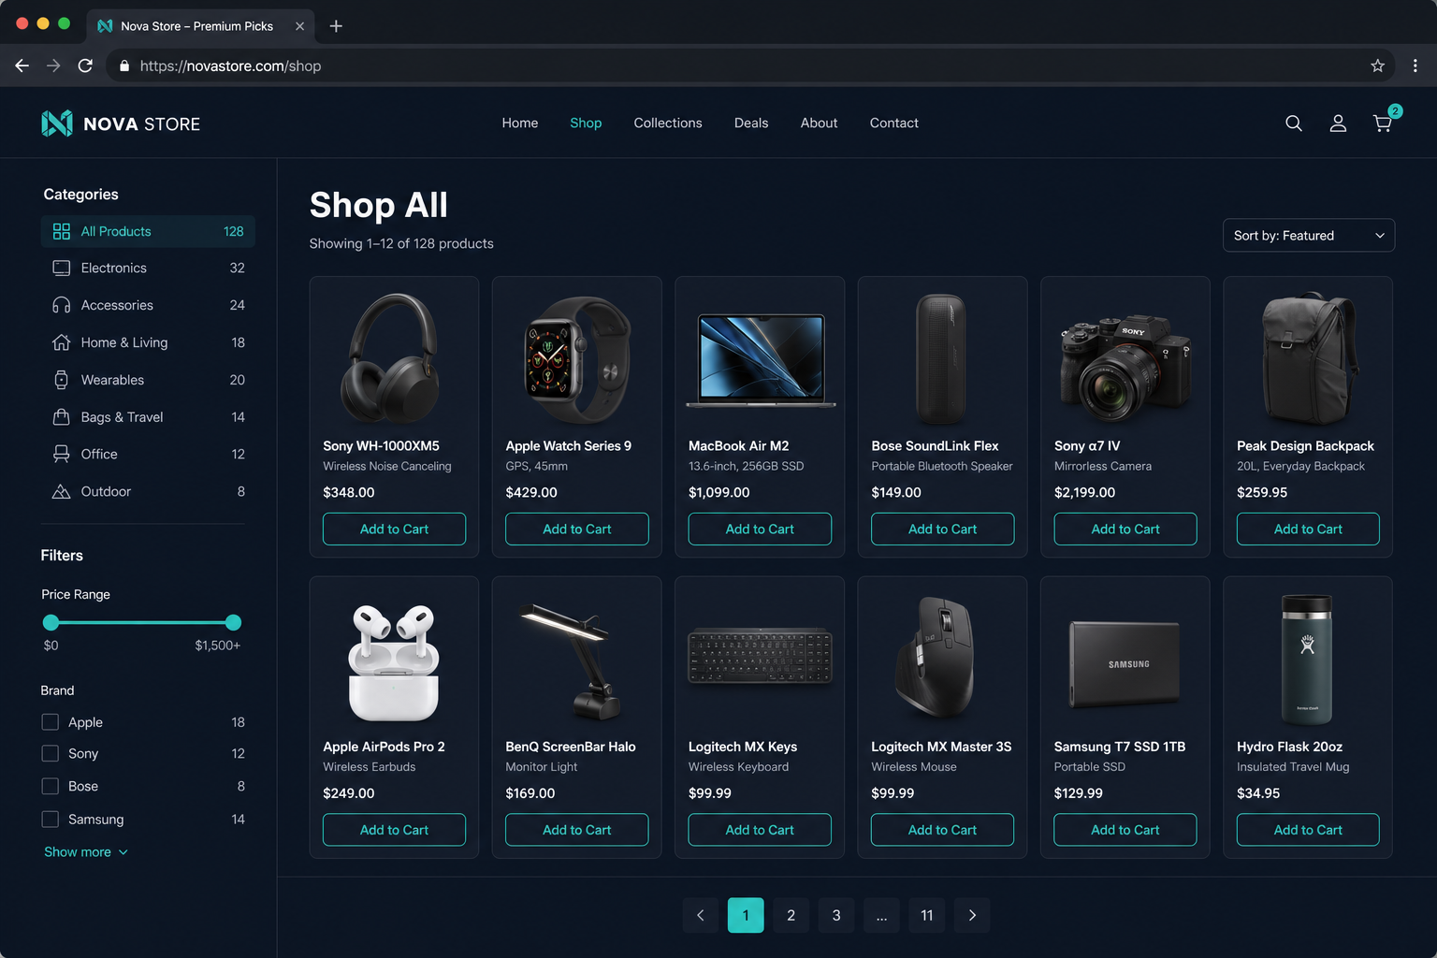Check the Bose brand checkbox
The image size is (1437, 958).
coord(51,786)
